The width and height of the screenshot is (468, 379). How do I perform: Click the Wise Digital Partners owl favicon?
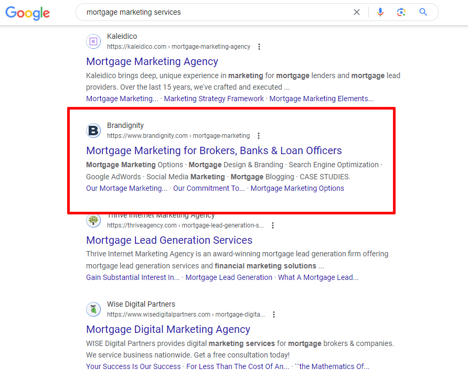click(x=93, y=309)
